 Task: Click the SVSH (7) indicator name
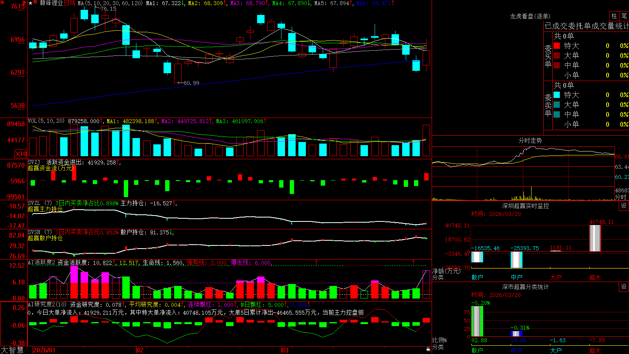[40, 232]
